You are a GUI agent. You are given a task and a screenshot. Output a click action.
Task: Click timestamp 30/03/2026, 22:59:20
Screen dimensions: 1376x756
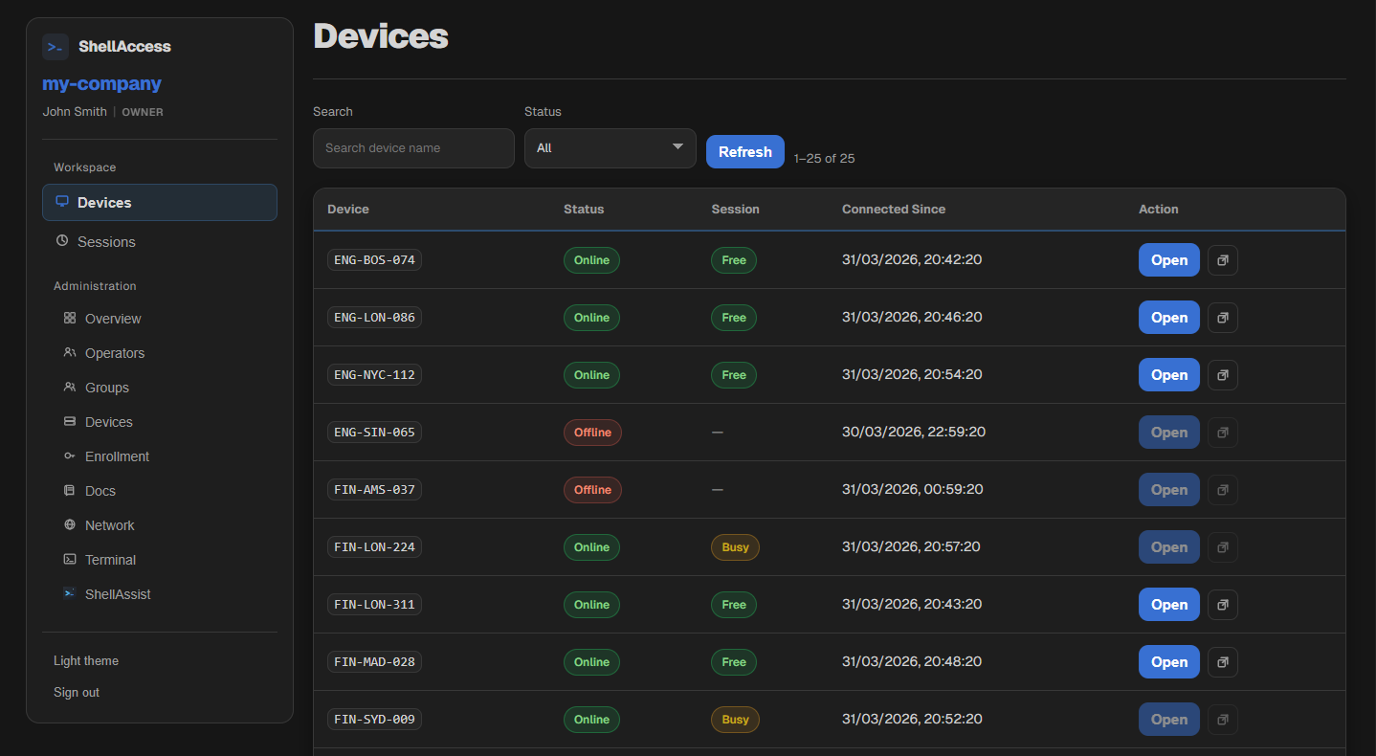[914, 432]
